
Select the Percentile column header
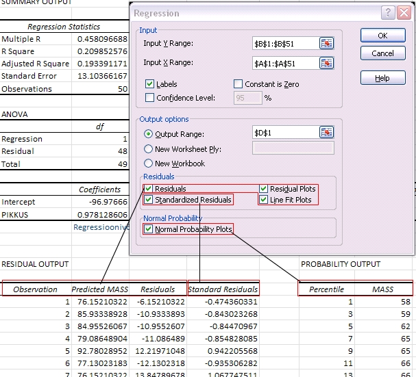tap(327, 289)
